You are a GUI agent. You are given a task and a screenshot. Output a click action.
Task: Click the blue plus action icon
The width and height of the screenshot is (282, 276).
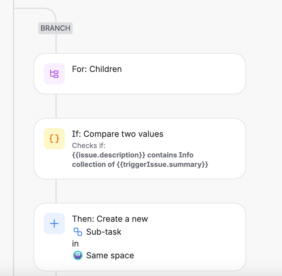54,224
